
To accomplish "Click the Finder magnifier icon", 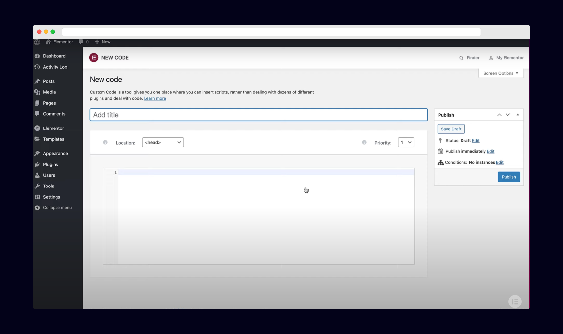I will pyautogui.click(x=461, y=58).
